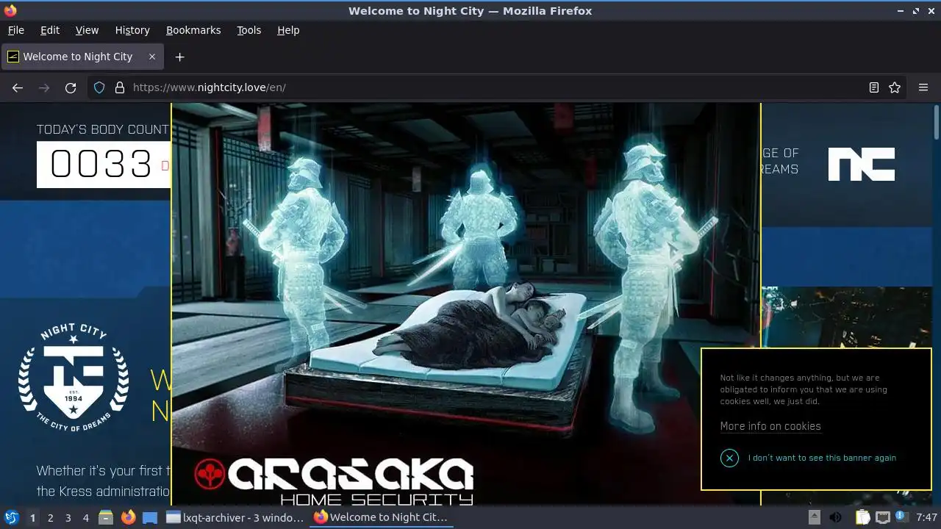The width and height of the screenshot is (941, 529).
Task: Open the Tools menu
Action: pyautogui.click(x=249, y=30)
